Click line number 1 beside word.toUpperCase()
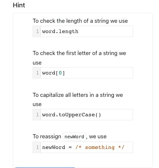The image size is (159, 168). [37, 115]
